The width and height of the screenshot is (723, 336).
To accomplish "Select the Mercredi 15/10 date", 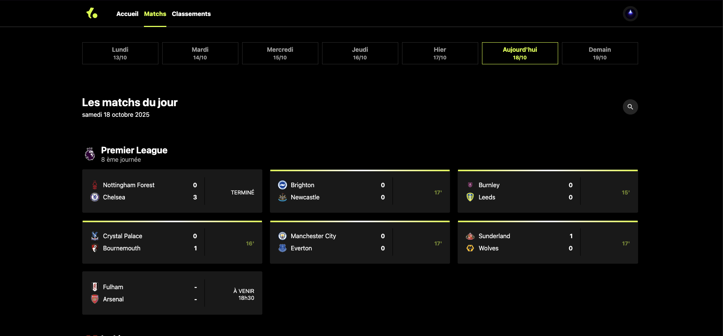I will pyautogui.click(x=280, y=53).
